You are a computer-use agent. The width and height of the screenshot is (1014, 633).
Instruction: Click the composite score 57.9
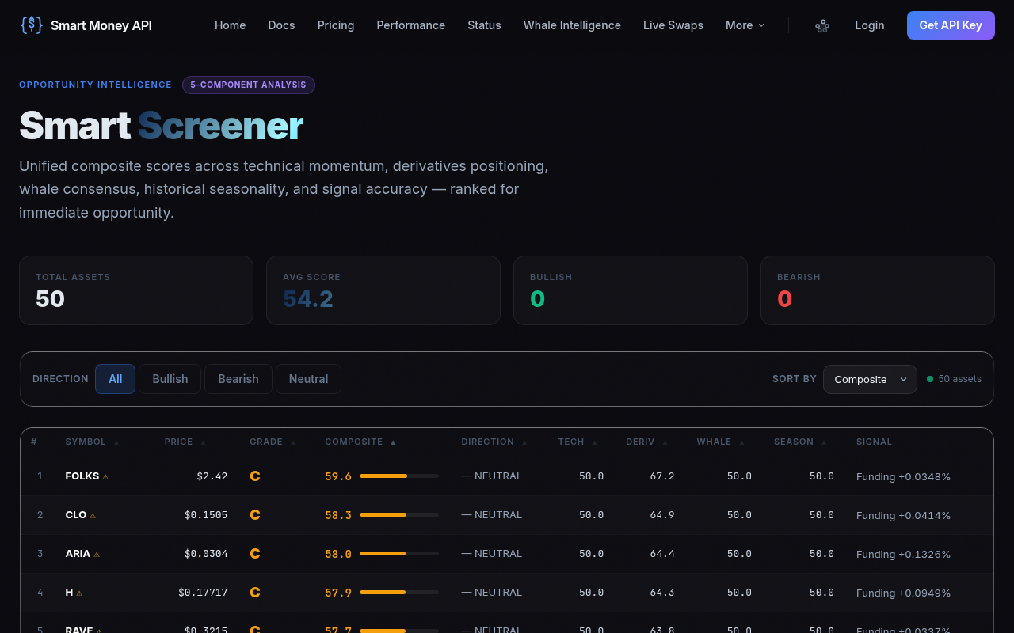[x=338, y=593]
